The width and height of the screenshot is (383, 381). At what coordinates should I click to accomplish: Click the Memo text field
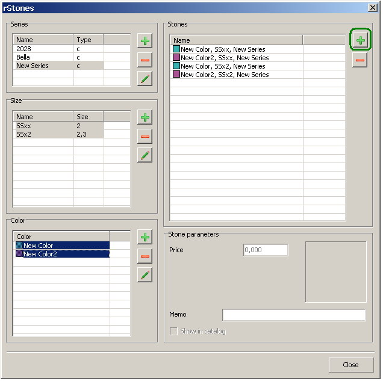pyautogui.click(x=294, y=315)
